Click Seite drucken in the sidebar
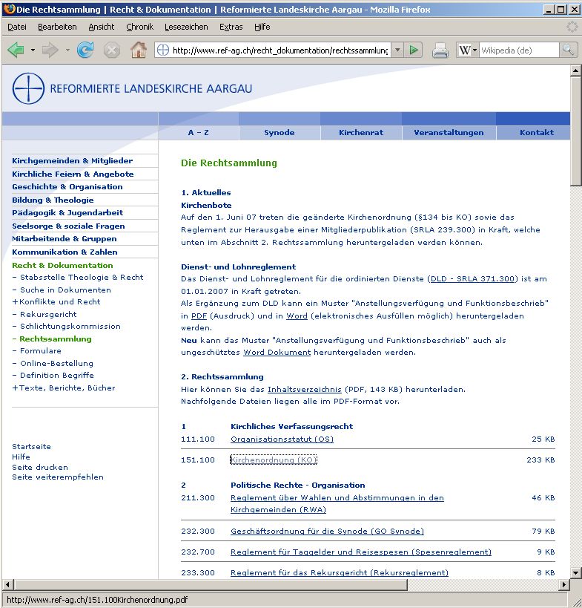 pos(40,467)
